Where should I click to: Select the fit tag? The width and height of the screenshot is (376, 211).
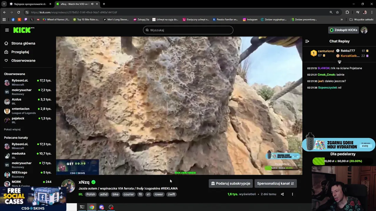[x=140, y=194]
